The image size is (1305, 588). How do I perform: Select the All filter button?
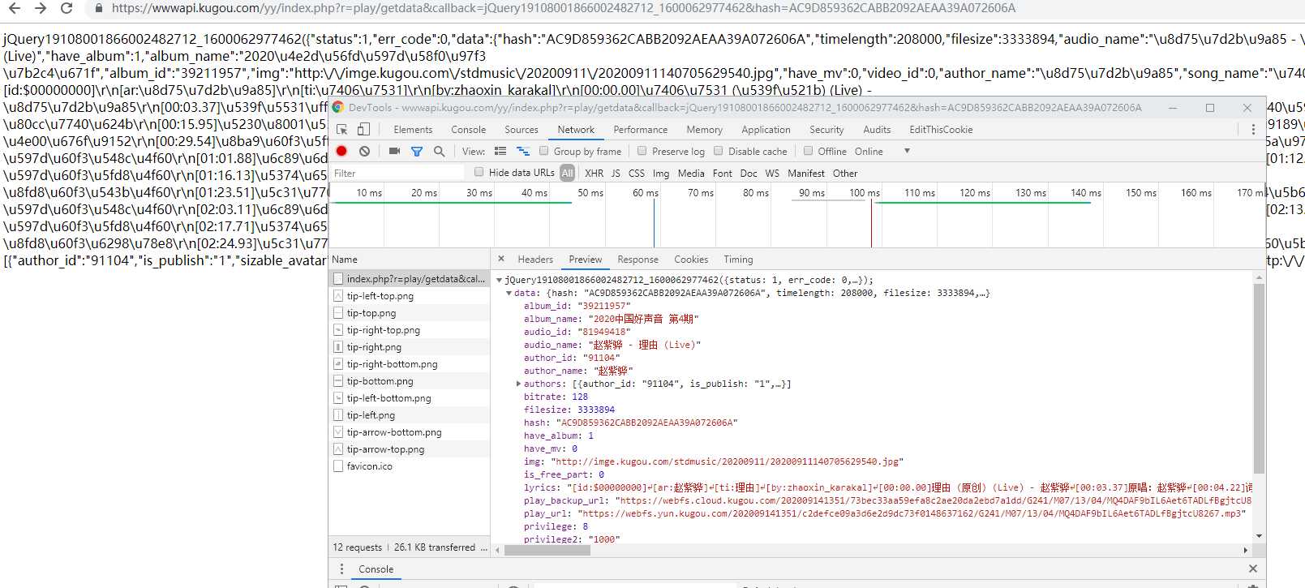pyautogui.click(x=567, y=173)
